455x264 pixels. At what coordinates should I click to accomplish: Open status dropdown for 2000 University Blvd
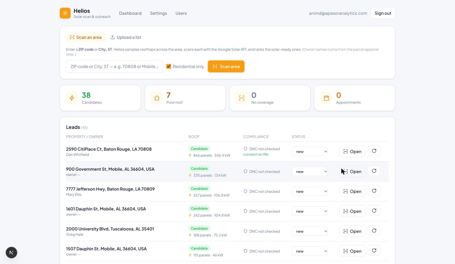tap(310, 231)
